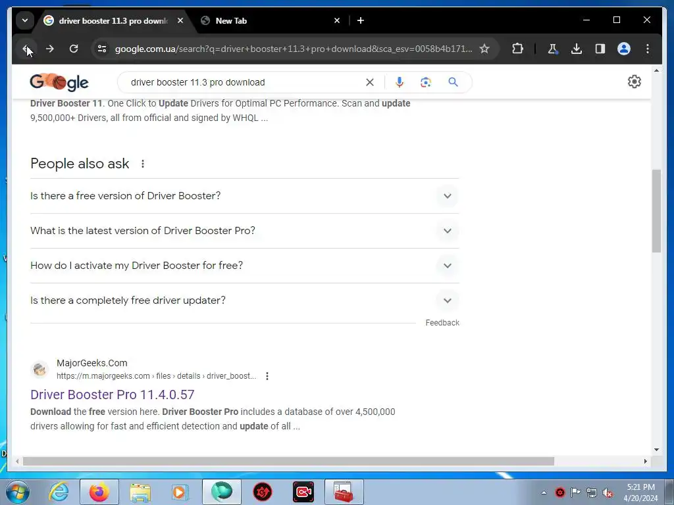Click the network tray icon

point(592,493)
